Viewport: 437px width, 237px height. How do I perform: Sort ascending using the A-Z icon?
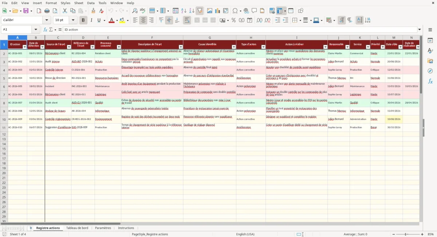(x=184, y=11)
